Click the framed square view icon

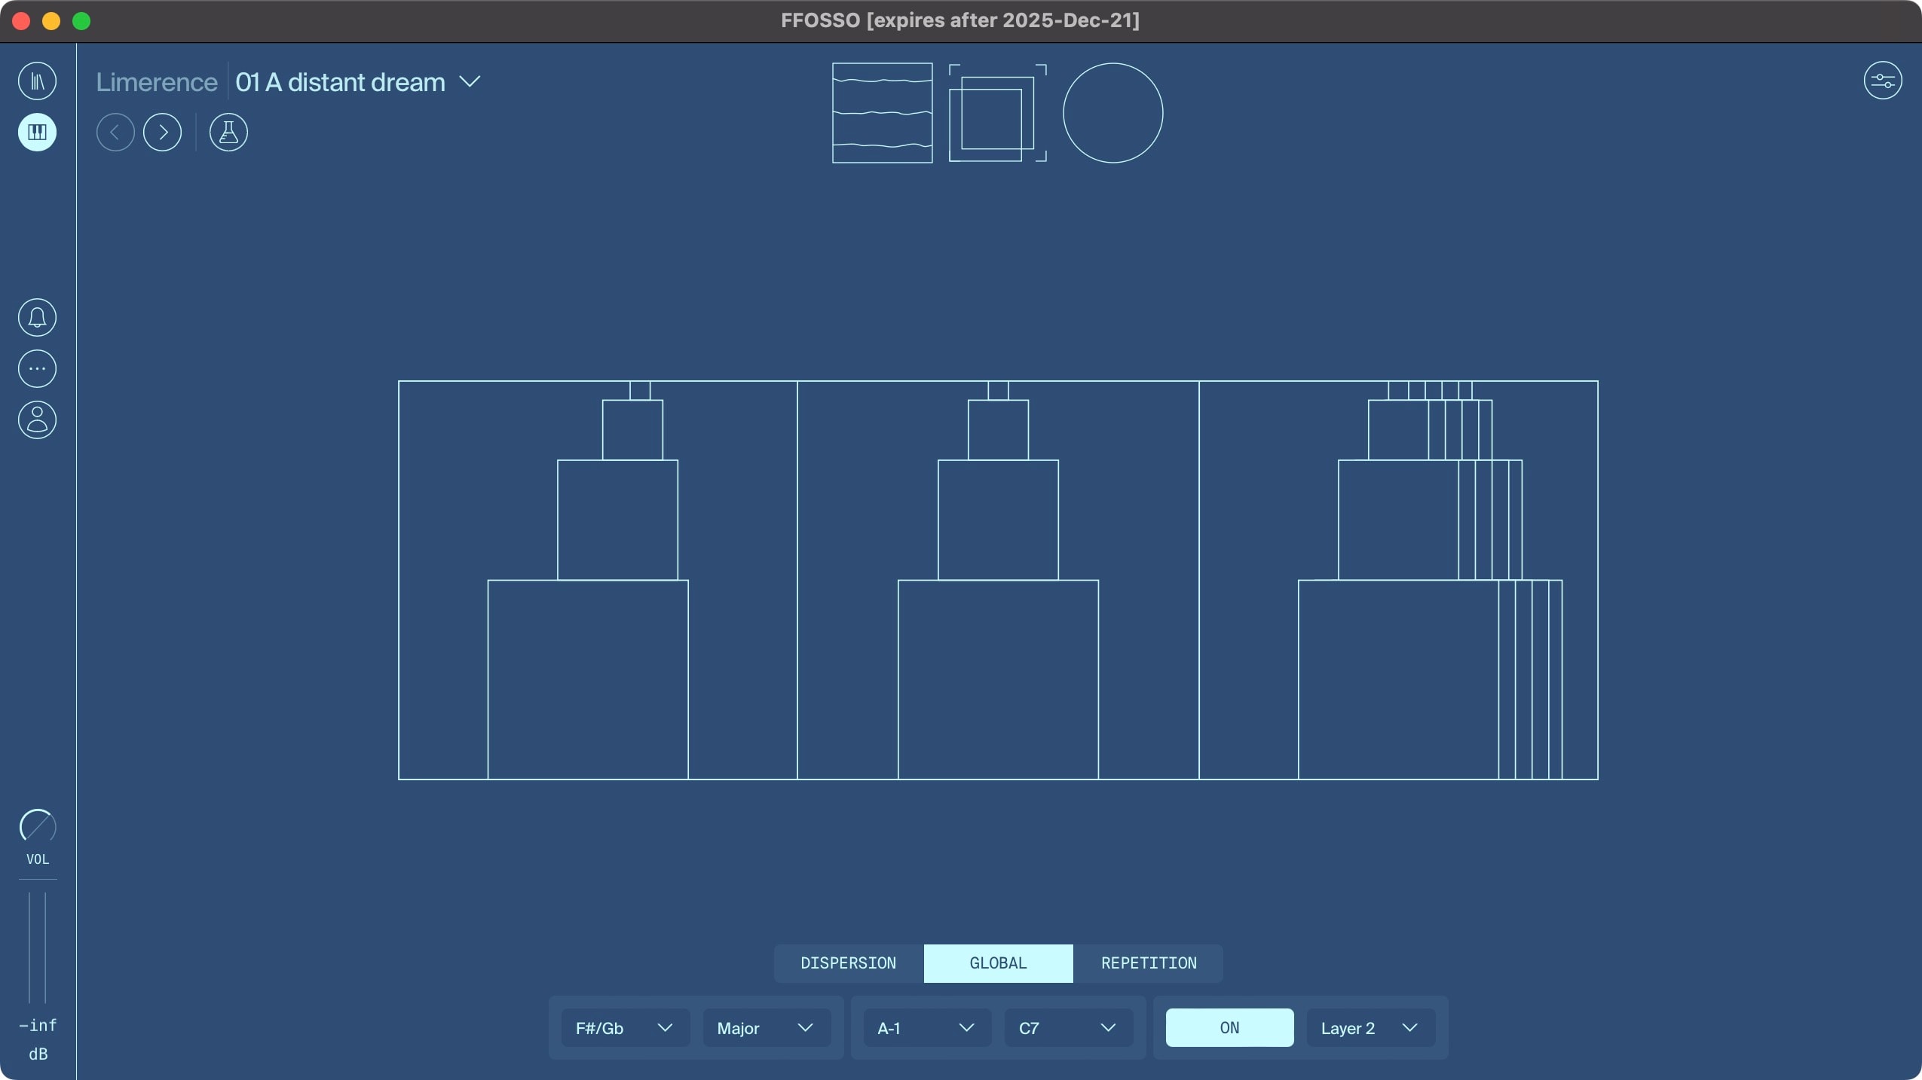pos(996,112)
